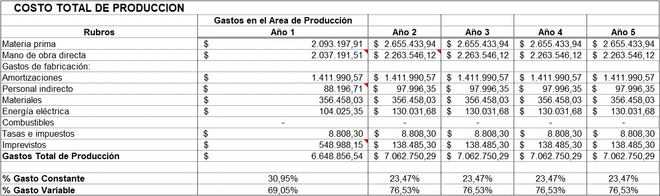Image resolution: width=660 pixels, height=196 pixels.
Task: Select Gastos en el Area de Producción header
Action: (x=283, y=20)
